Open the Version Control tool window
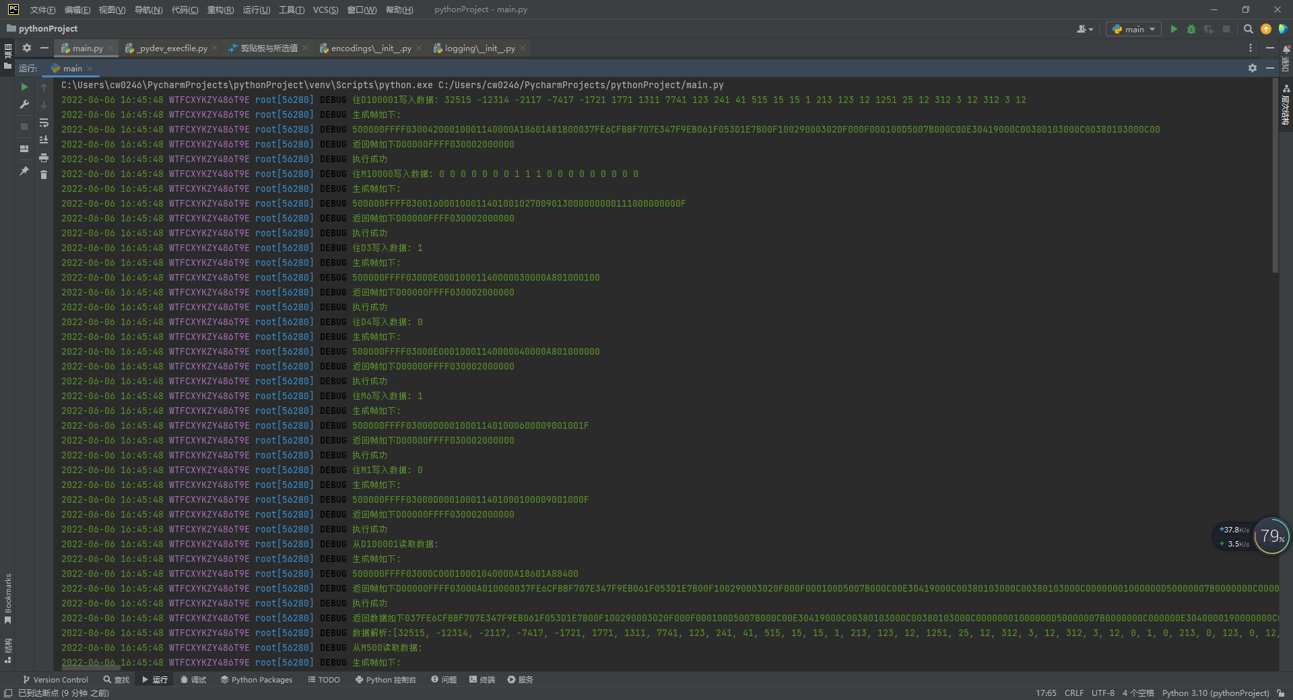The width and height of the screenshot is (1293, 700). coord(55,680)
